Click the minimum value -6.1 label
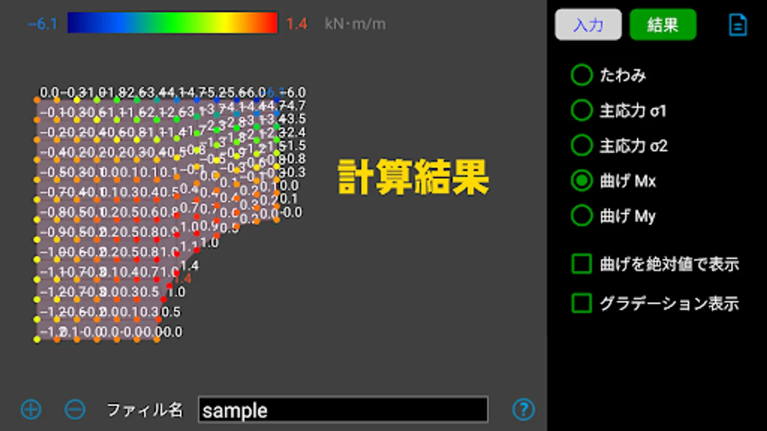Viewport: 767px width, 431px height. pyautogui.click(x=43, y=23)
